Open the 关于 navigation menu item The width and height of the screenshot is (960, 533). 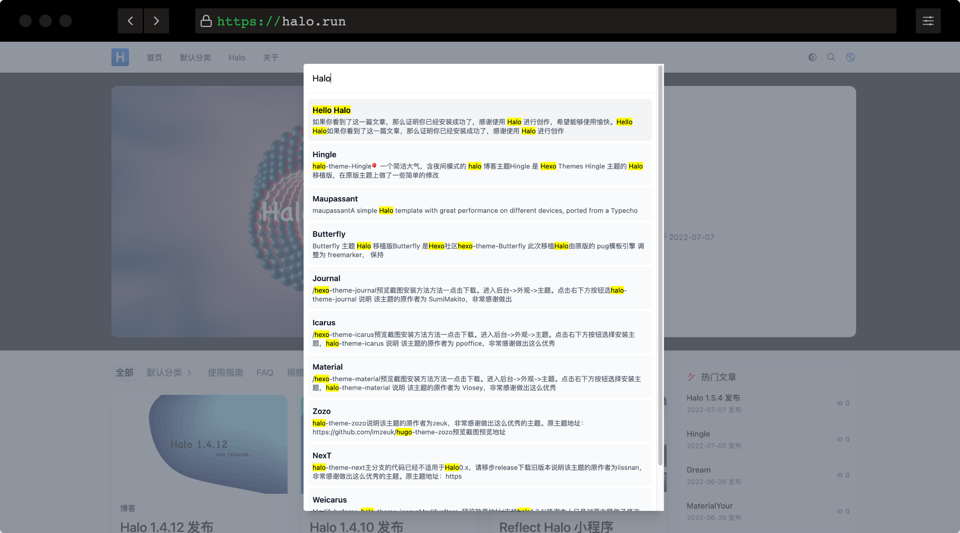270,58
